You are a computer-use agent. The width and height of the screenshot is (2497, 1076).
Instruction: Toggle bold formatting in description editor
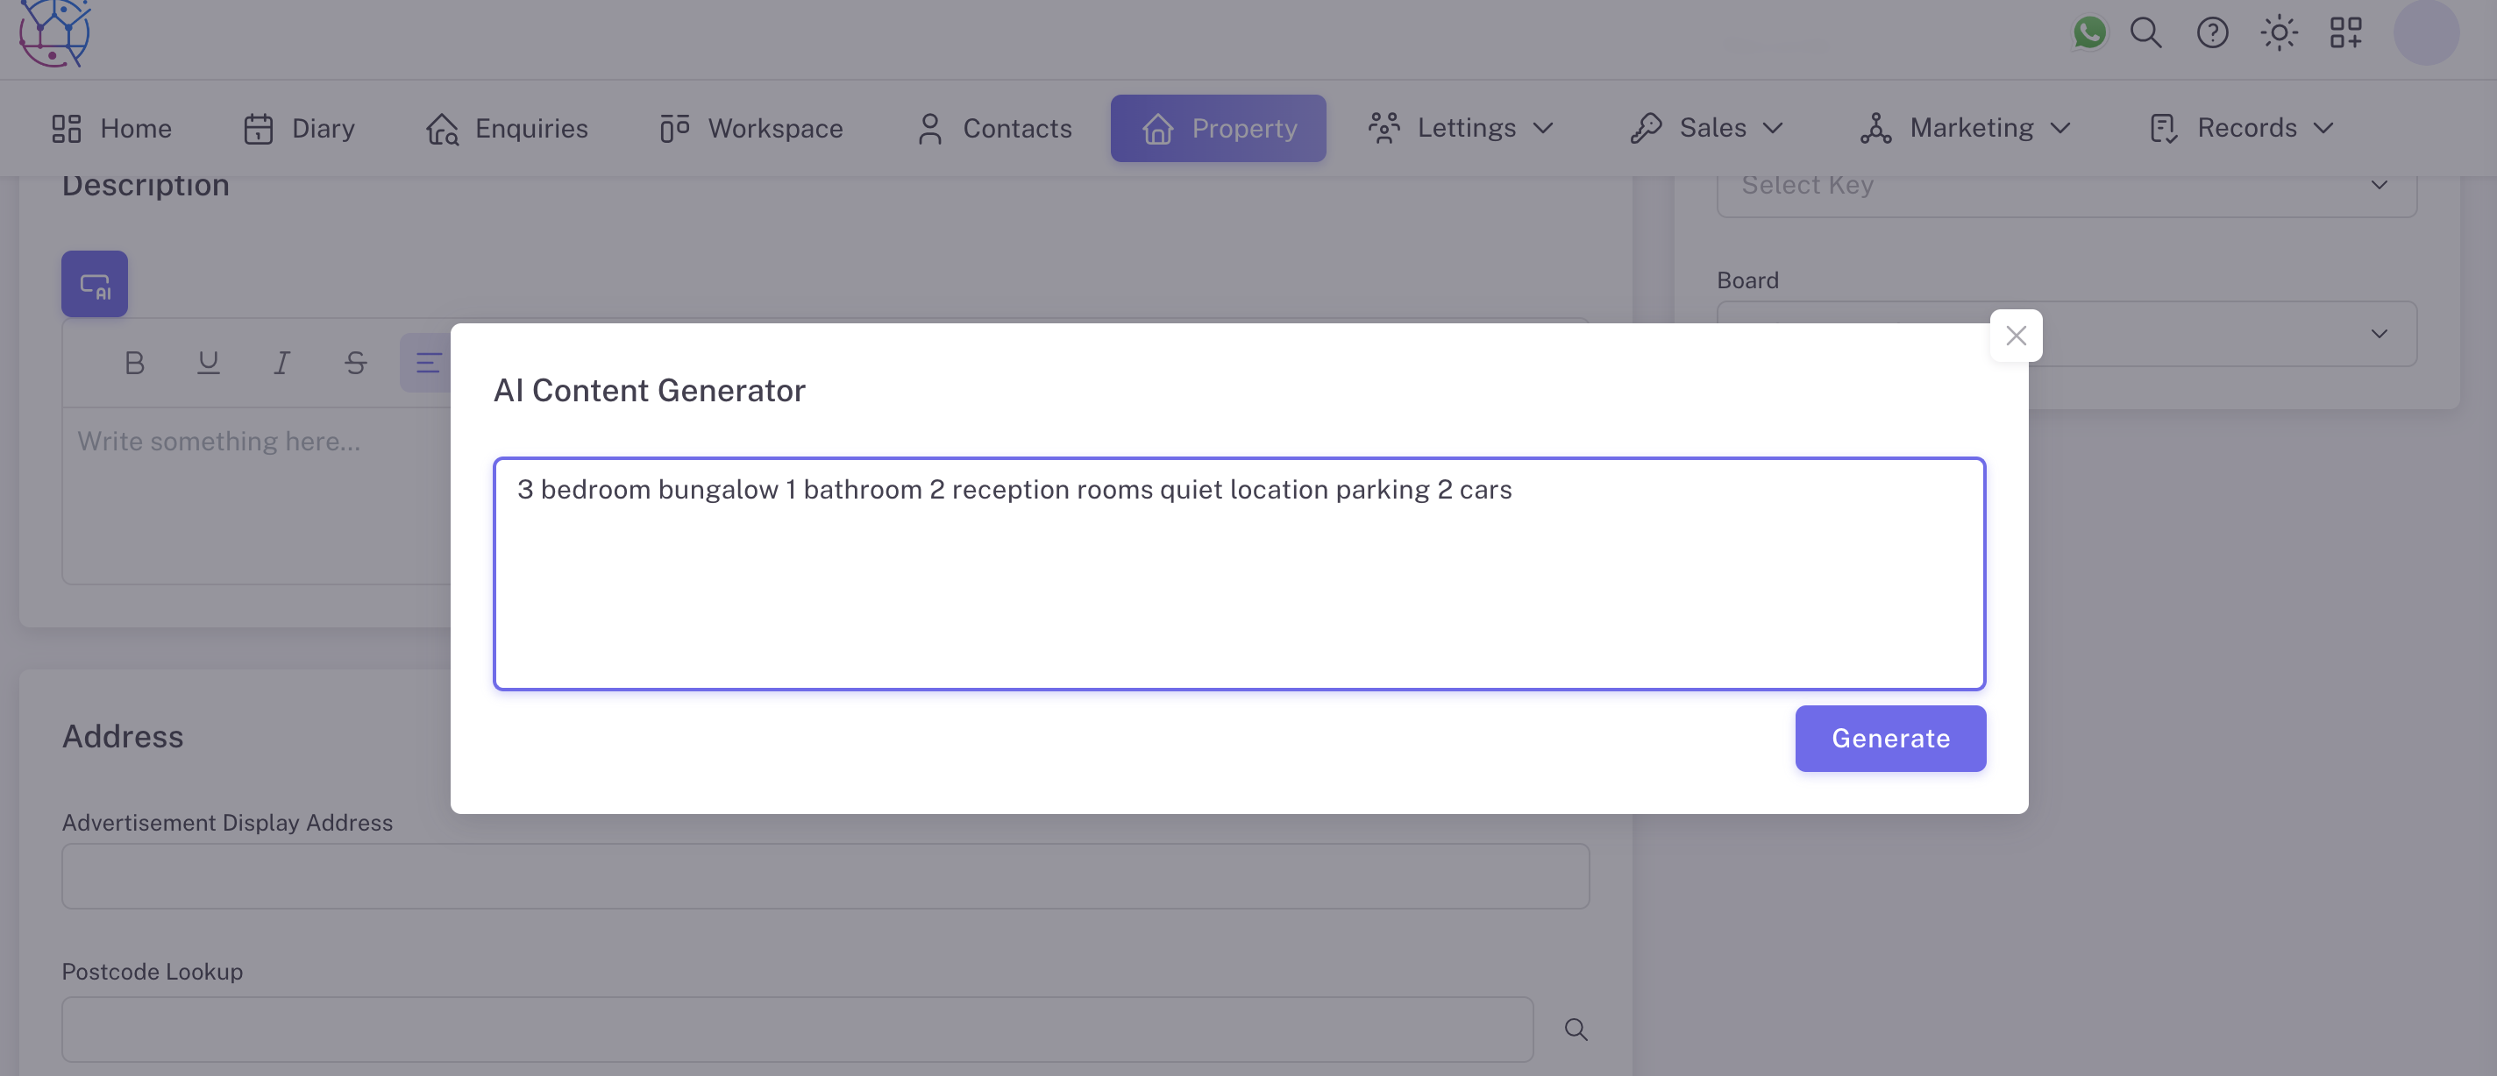(x=135, y=363)
